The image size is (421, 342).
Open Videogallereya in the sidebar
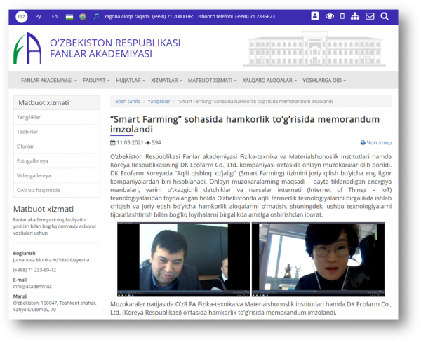[x=57, y=175]
